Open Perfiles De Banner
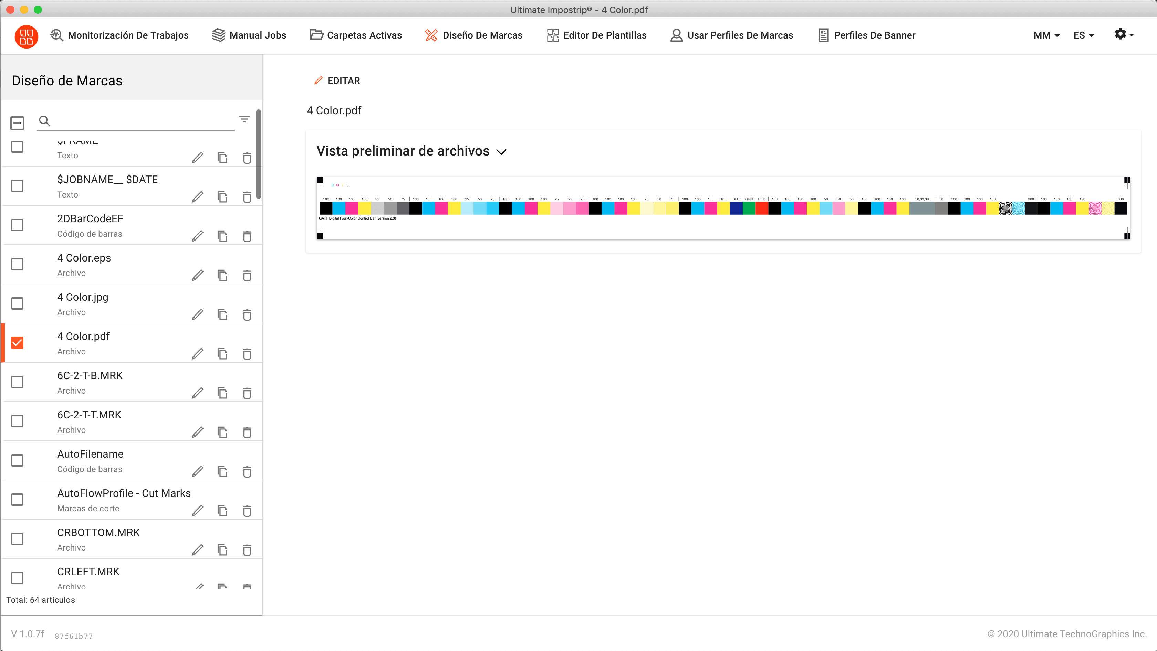The width and height of the screenshot is (1157, 651). tap(866, 35)
